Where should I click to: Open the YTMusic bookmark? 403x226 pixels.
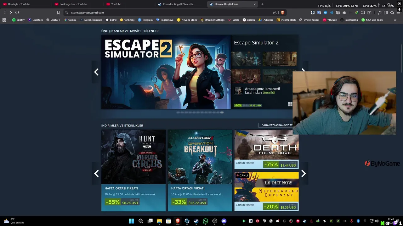click(x=330, y=20)
